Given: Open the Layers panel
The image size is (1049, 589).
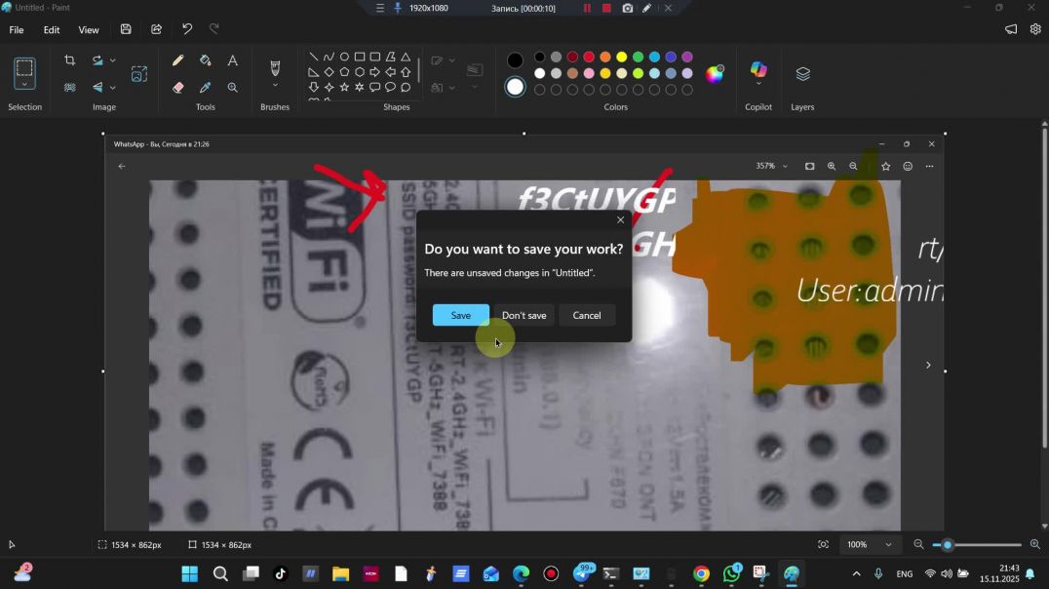Looking at the screenshot, I should click(x=802, y=74).
